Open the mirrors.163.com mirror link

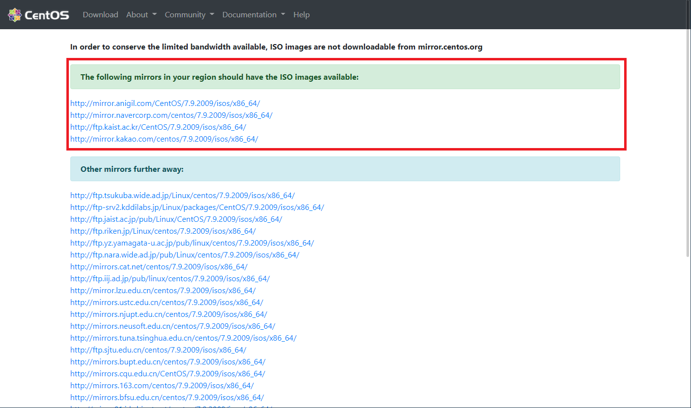tap(162, 386)
